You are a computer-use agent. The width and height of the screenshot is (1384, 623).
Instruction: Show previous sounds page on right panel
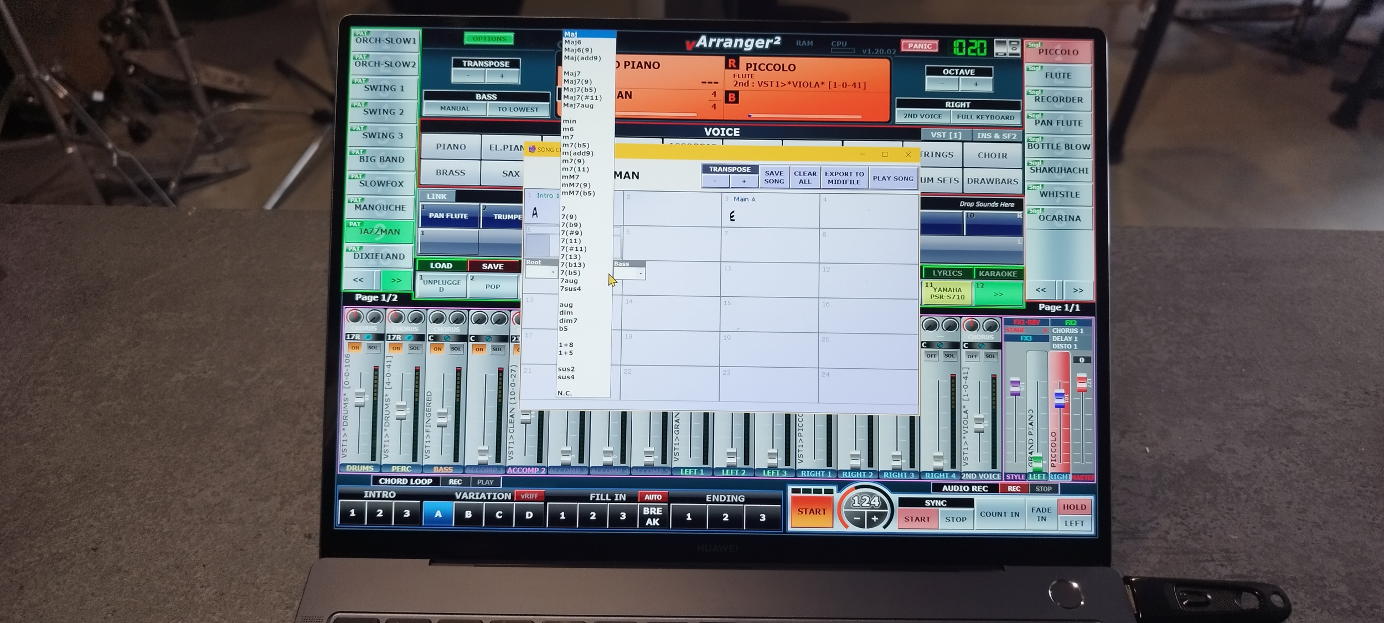pyautogui.click(x=1041, y=290)
